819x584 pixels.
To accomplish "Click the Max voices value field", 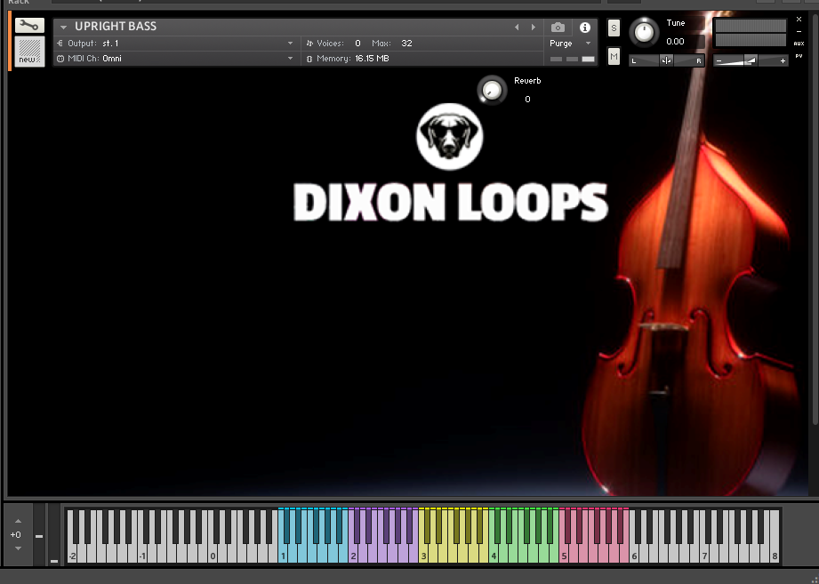I will [x=406, y=44].
